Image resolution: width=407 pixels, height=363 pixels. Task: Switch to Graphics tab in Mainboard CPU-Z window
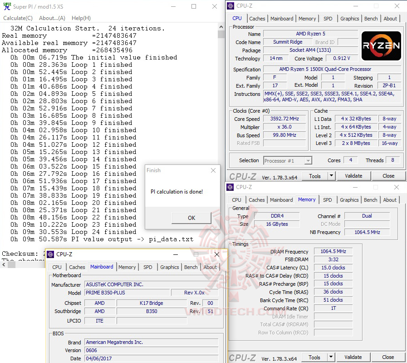(170, 267)
